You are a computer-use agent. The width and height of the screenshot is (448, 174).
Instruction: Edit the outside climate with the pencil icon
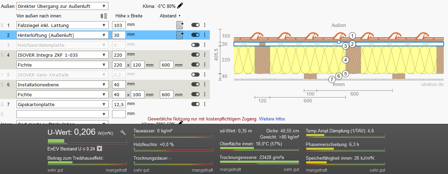point(180,5)
